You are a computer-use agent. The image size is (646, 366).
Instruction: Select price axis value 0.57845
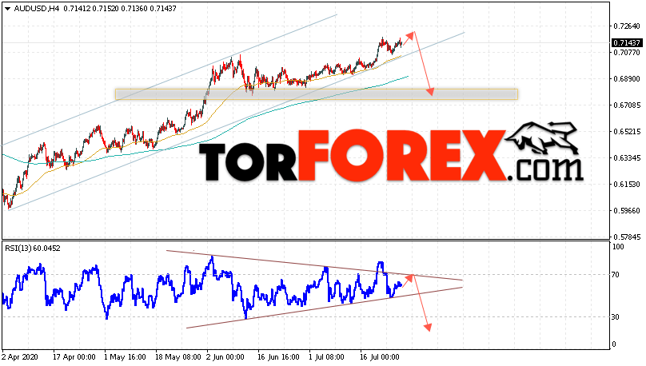click(x=627, y=237)
